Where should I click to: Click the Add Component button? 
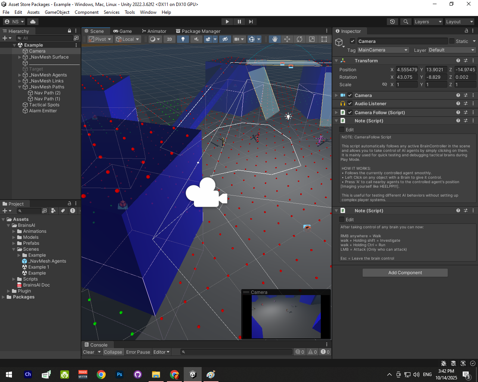(405, 273)
